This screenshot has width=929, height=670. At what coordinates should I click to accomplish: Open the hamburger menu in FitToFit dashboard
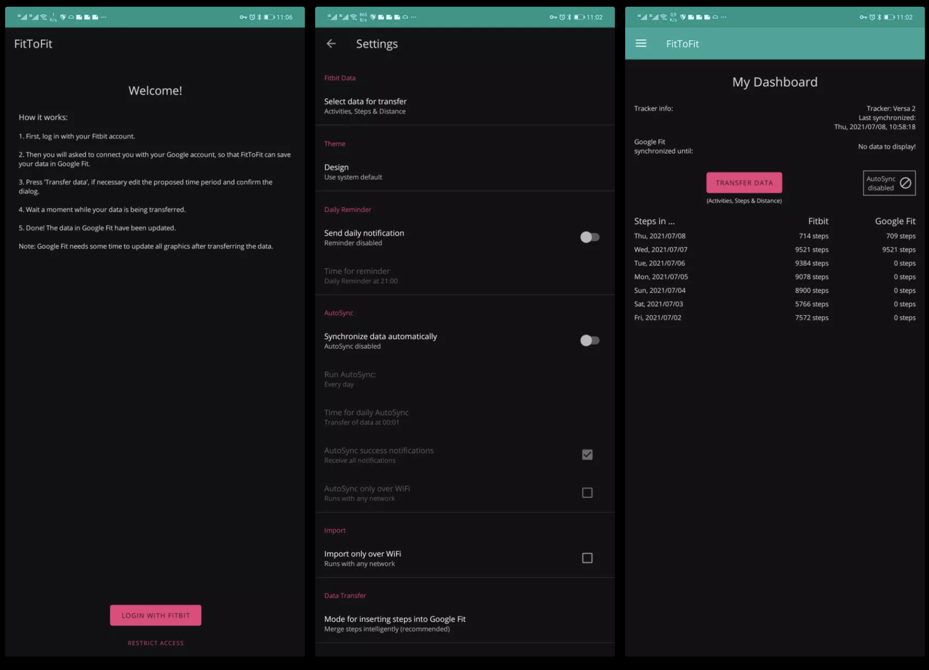pos(641,44)
